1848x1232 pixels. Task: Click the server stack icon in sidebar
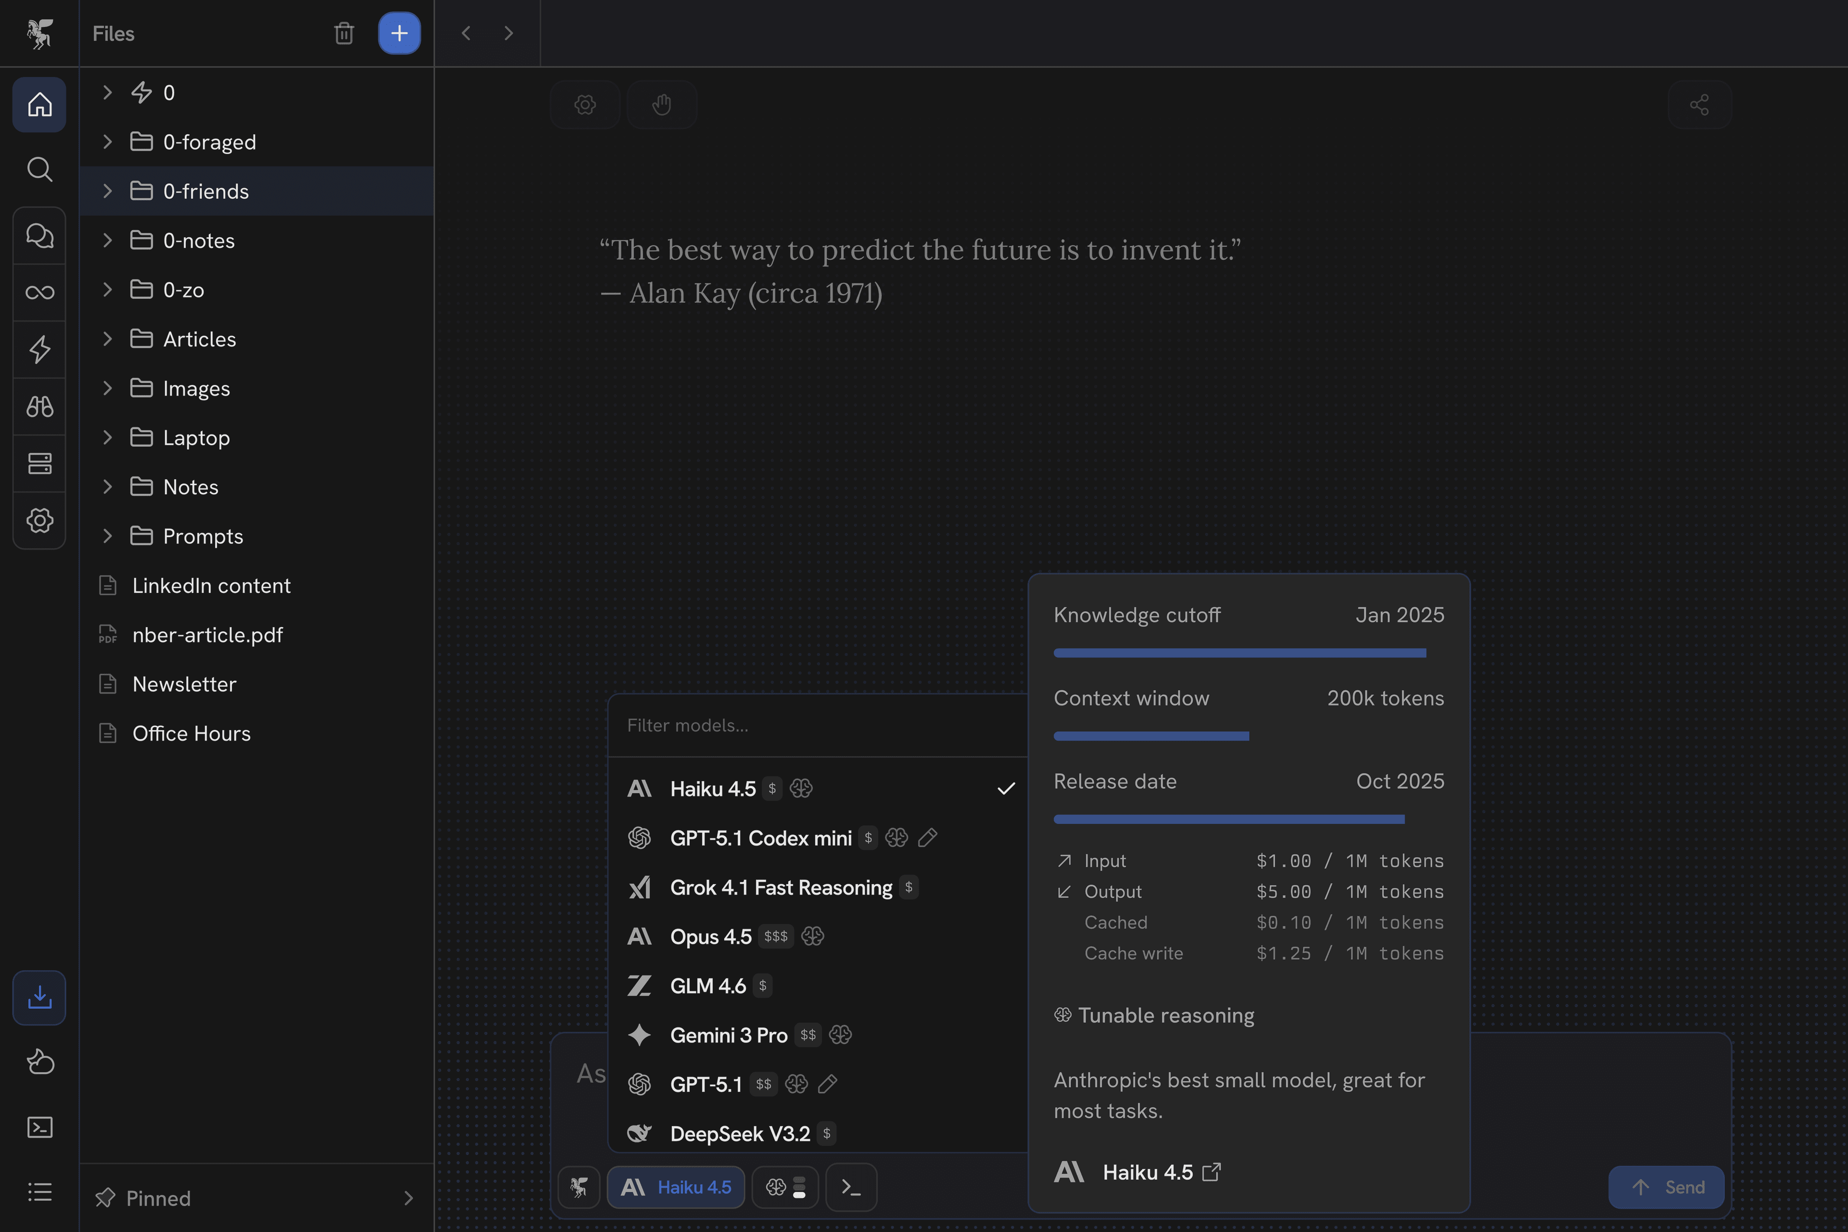[39, 463]
